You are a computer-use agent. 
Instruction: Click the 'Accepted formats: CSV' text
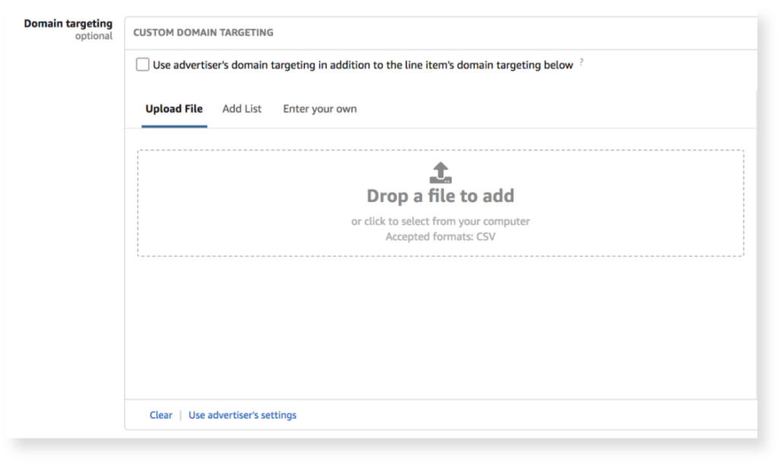440,237
